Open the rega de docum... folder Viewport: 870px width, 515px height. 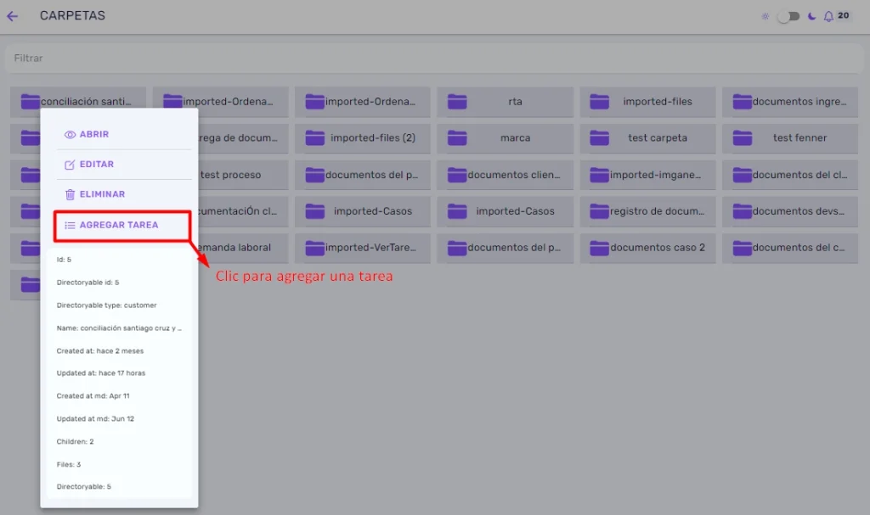[x=243, y=137]
